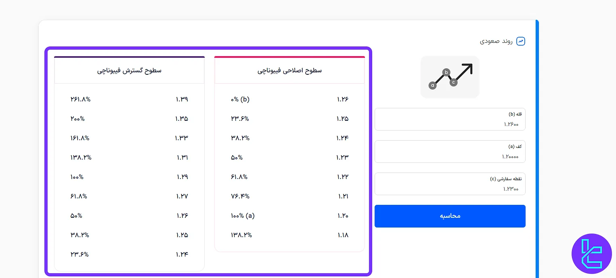
Task: Click node 'b' in the trend diagram
Action: (446, 72)
